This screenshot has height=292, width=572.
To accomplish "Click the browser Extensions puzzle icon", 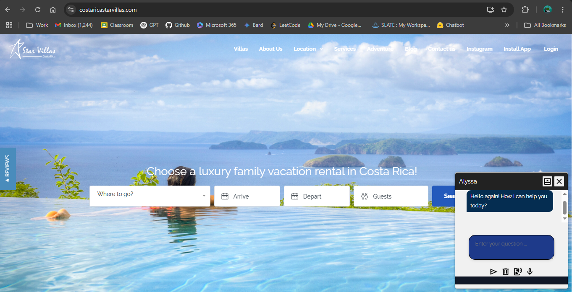I will 525,9.
